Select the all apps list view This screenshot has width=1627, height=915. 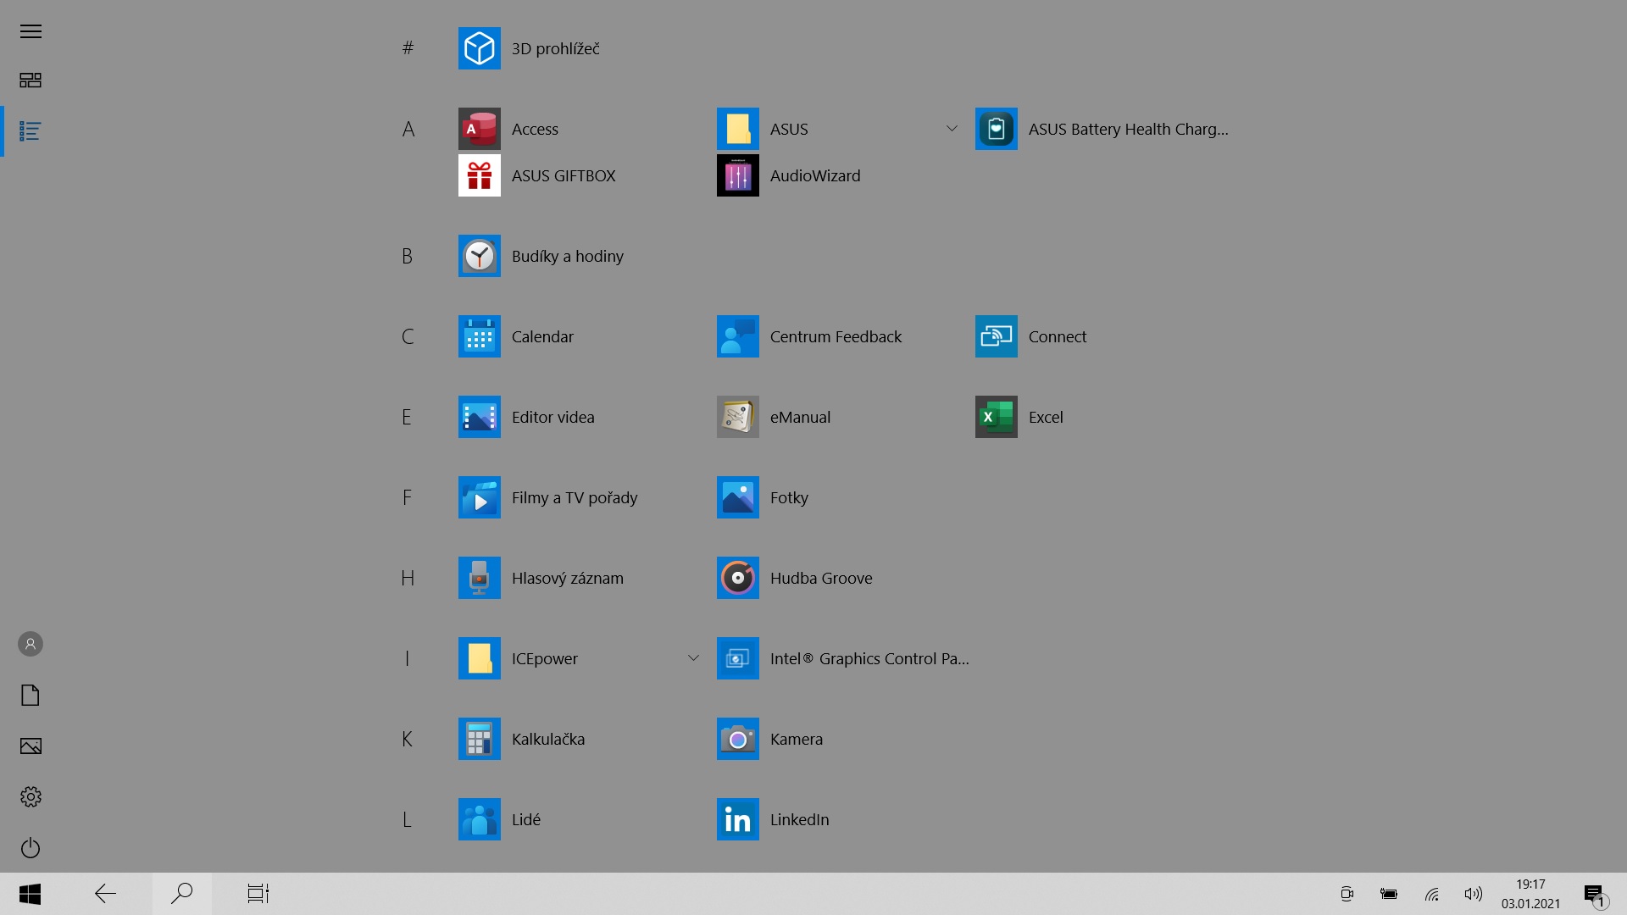click(x=31, y=131)
